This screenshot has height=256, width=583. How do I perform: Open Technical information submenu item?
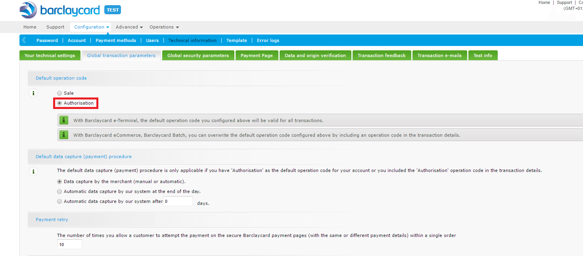pos(192,40)
